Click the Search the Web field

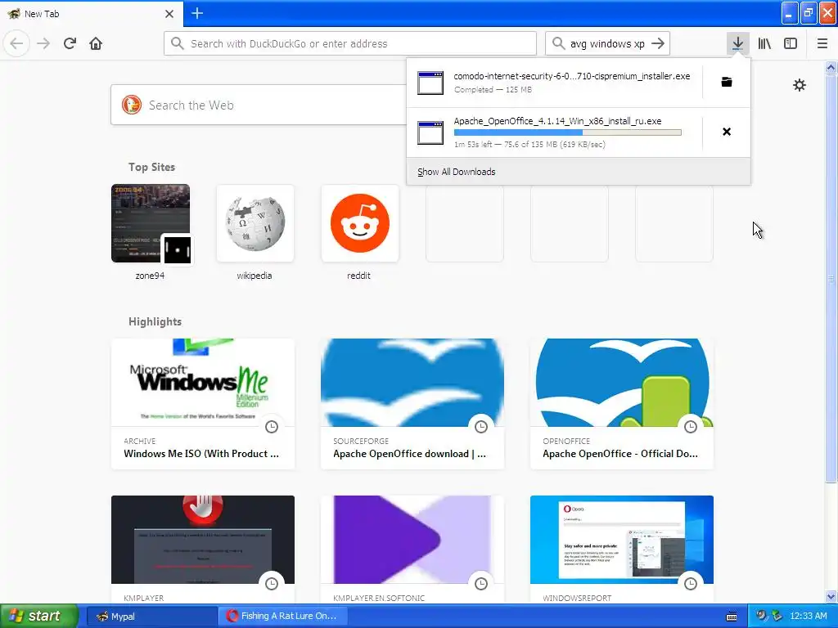click(275, 105)
